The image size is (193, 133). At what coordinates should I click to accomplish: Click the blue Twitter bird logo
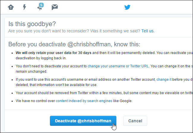[127, 7]
